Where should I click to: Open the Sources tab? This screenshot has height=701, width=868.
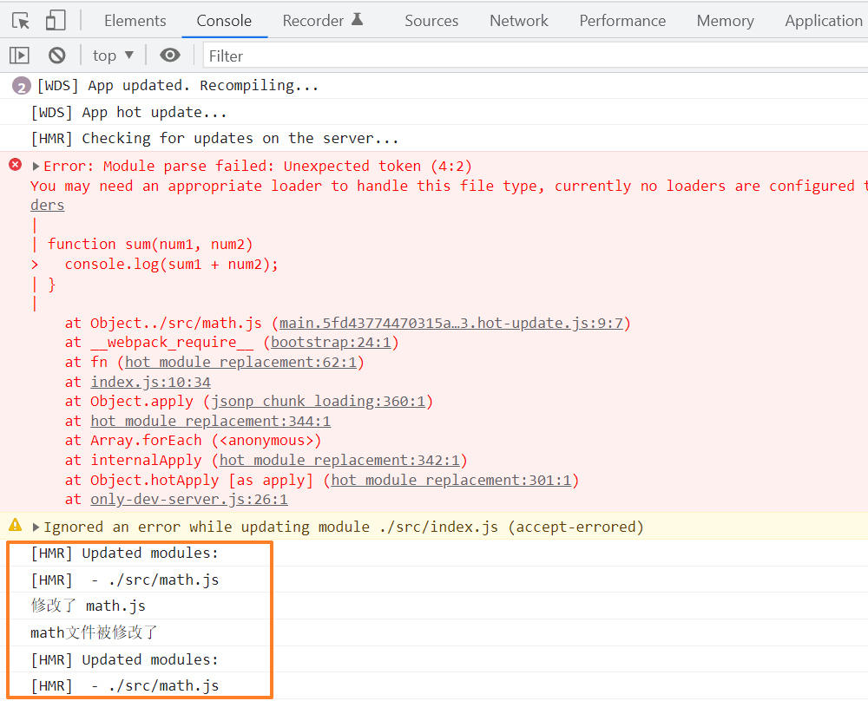point(431,21)
